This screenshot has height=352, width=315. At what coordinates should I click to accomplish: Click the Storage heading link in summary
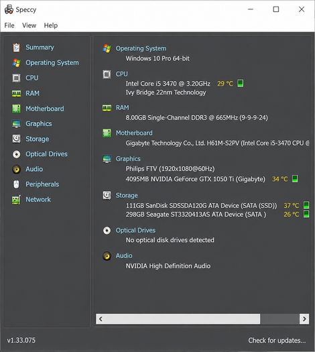(127, 196)
